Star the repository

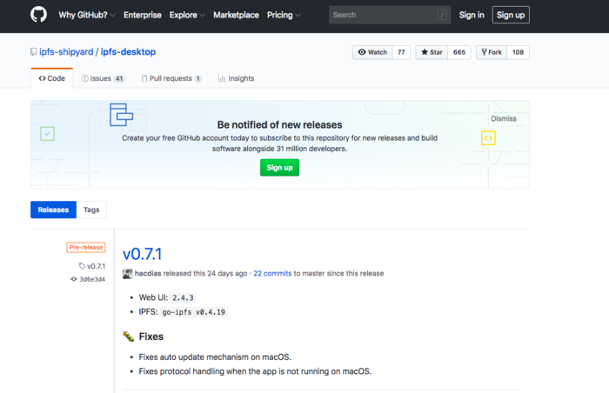[432, 52]
